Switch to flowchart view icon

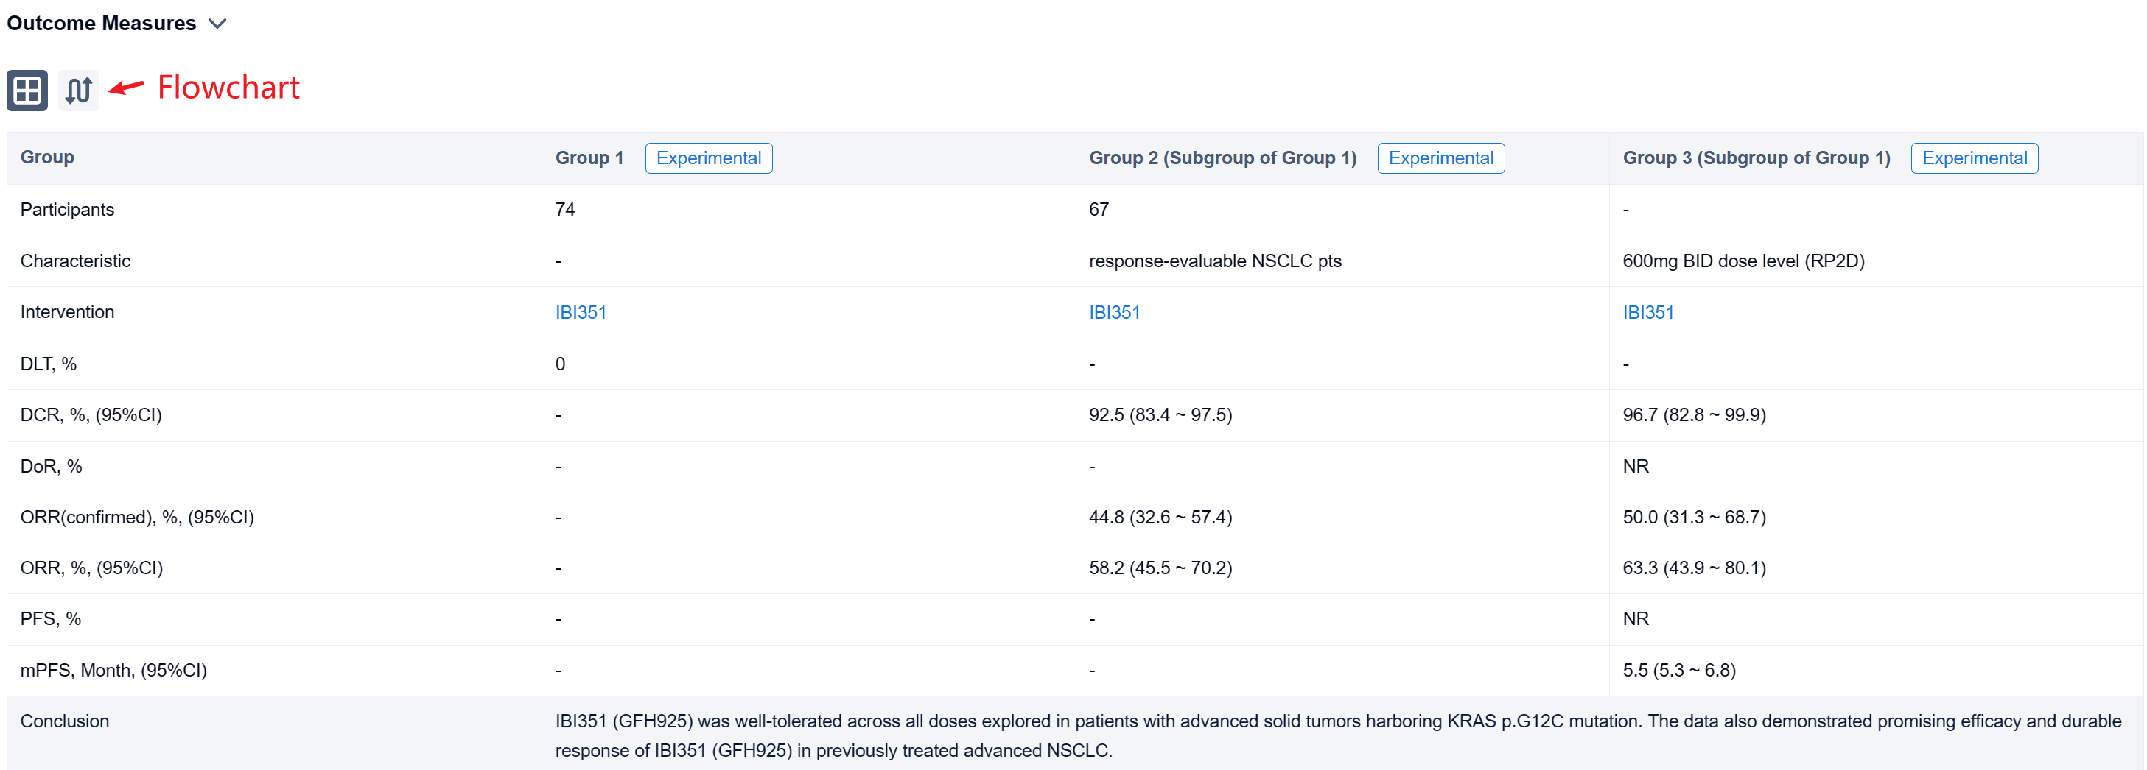tap(78, 90)
